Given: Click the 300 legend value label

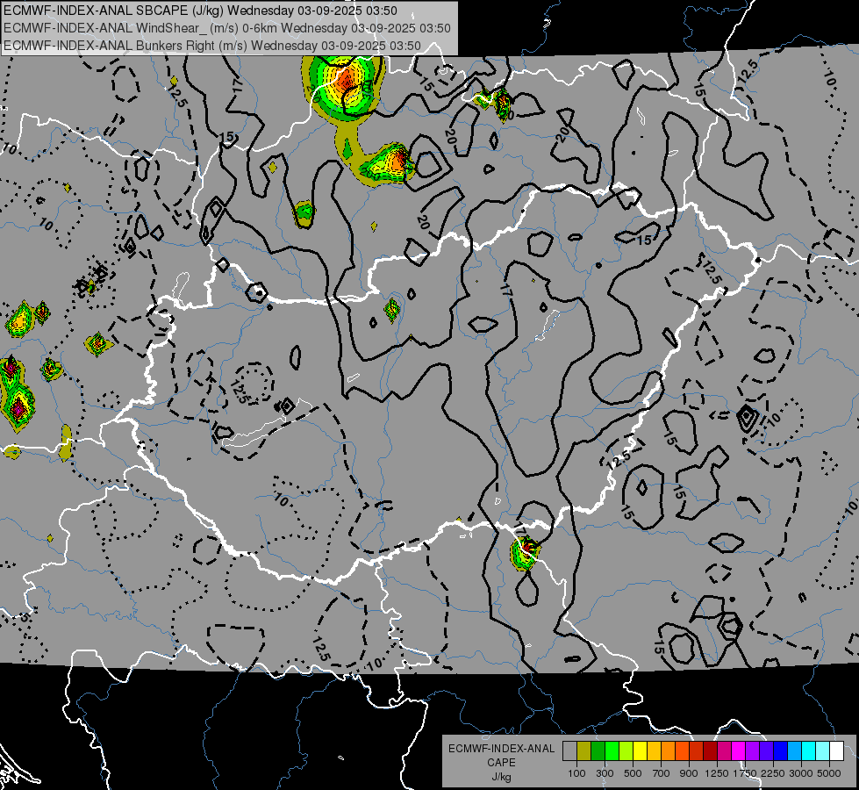Looking at the screenshot, I should pos(605,773).
